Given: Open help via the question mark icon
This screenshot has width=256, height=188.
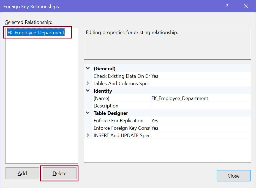Looking at the screenshot, I should point(226,6).
